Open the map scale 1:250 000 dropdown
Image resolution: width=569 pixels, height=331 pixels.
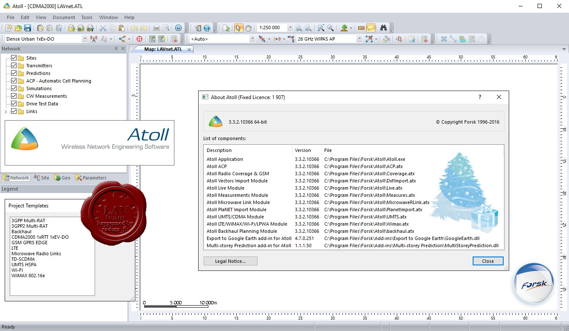pyautogui.click(x=290, y=28)
